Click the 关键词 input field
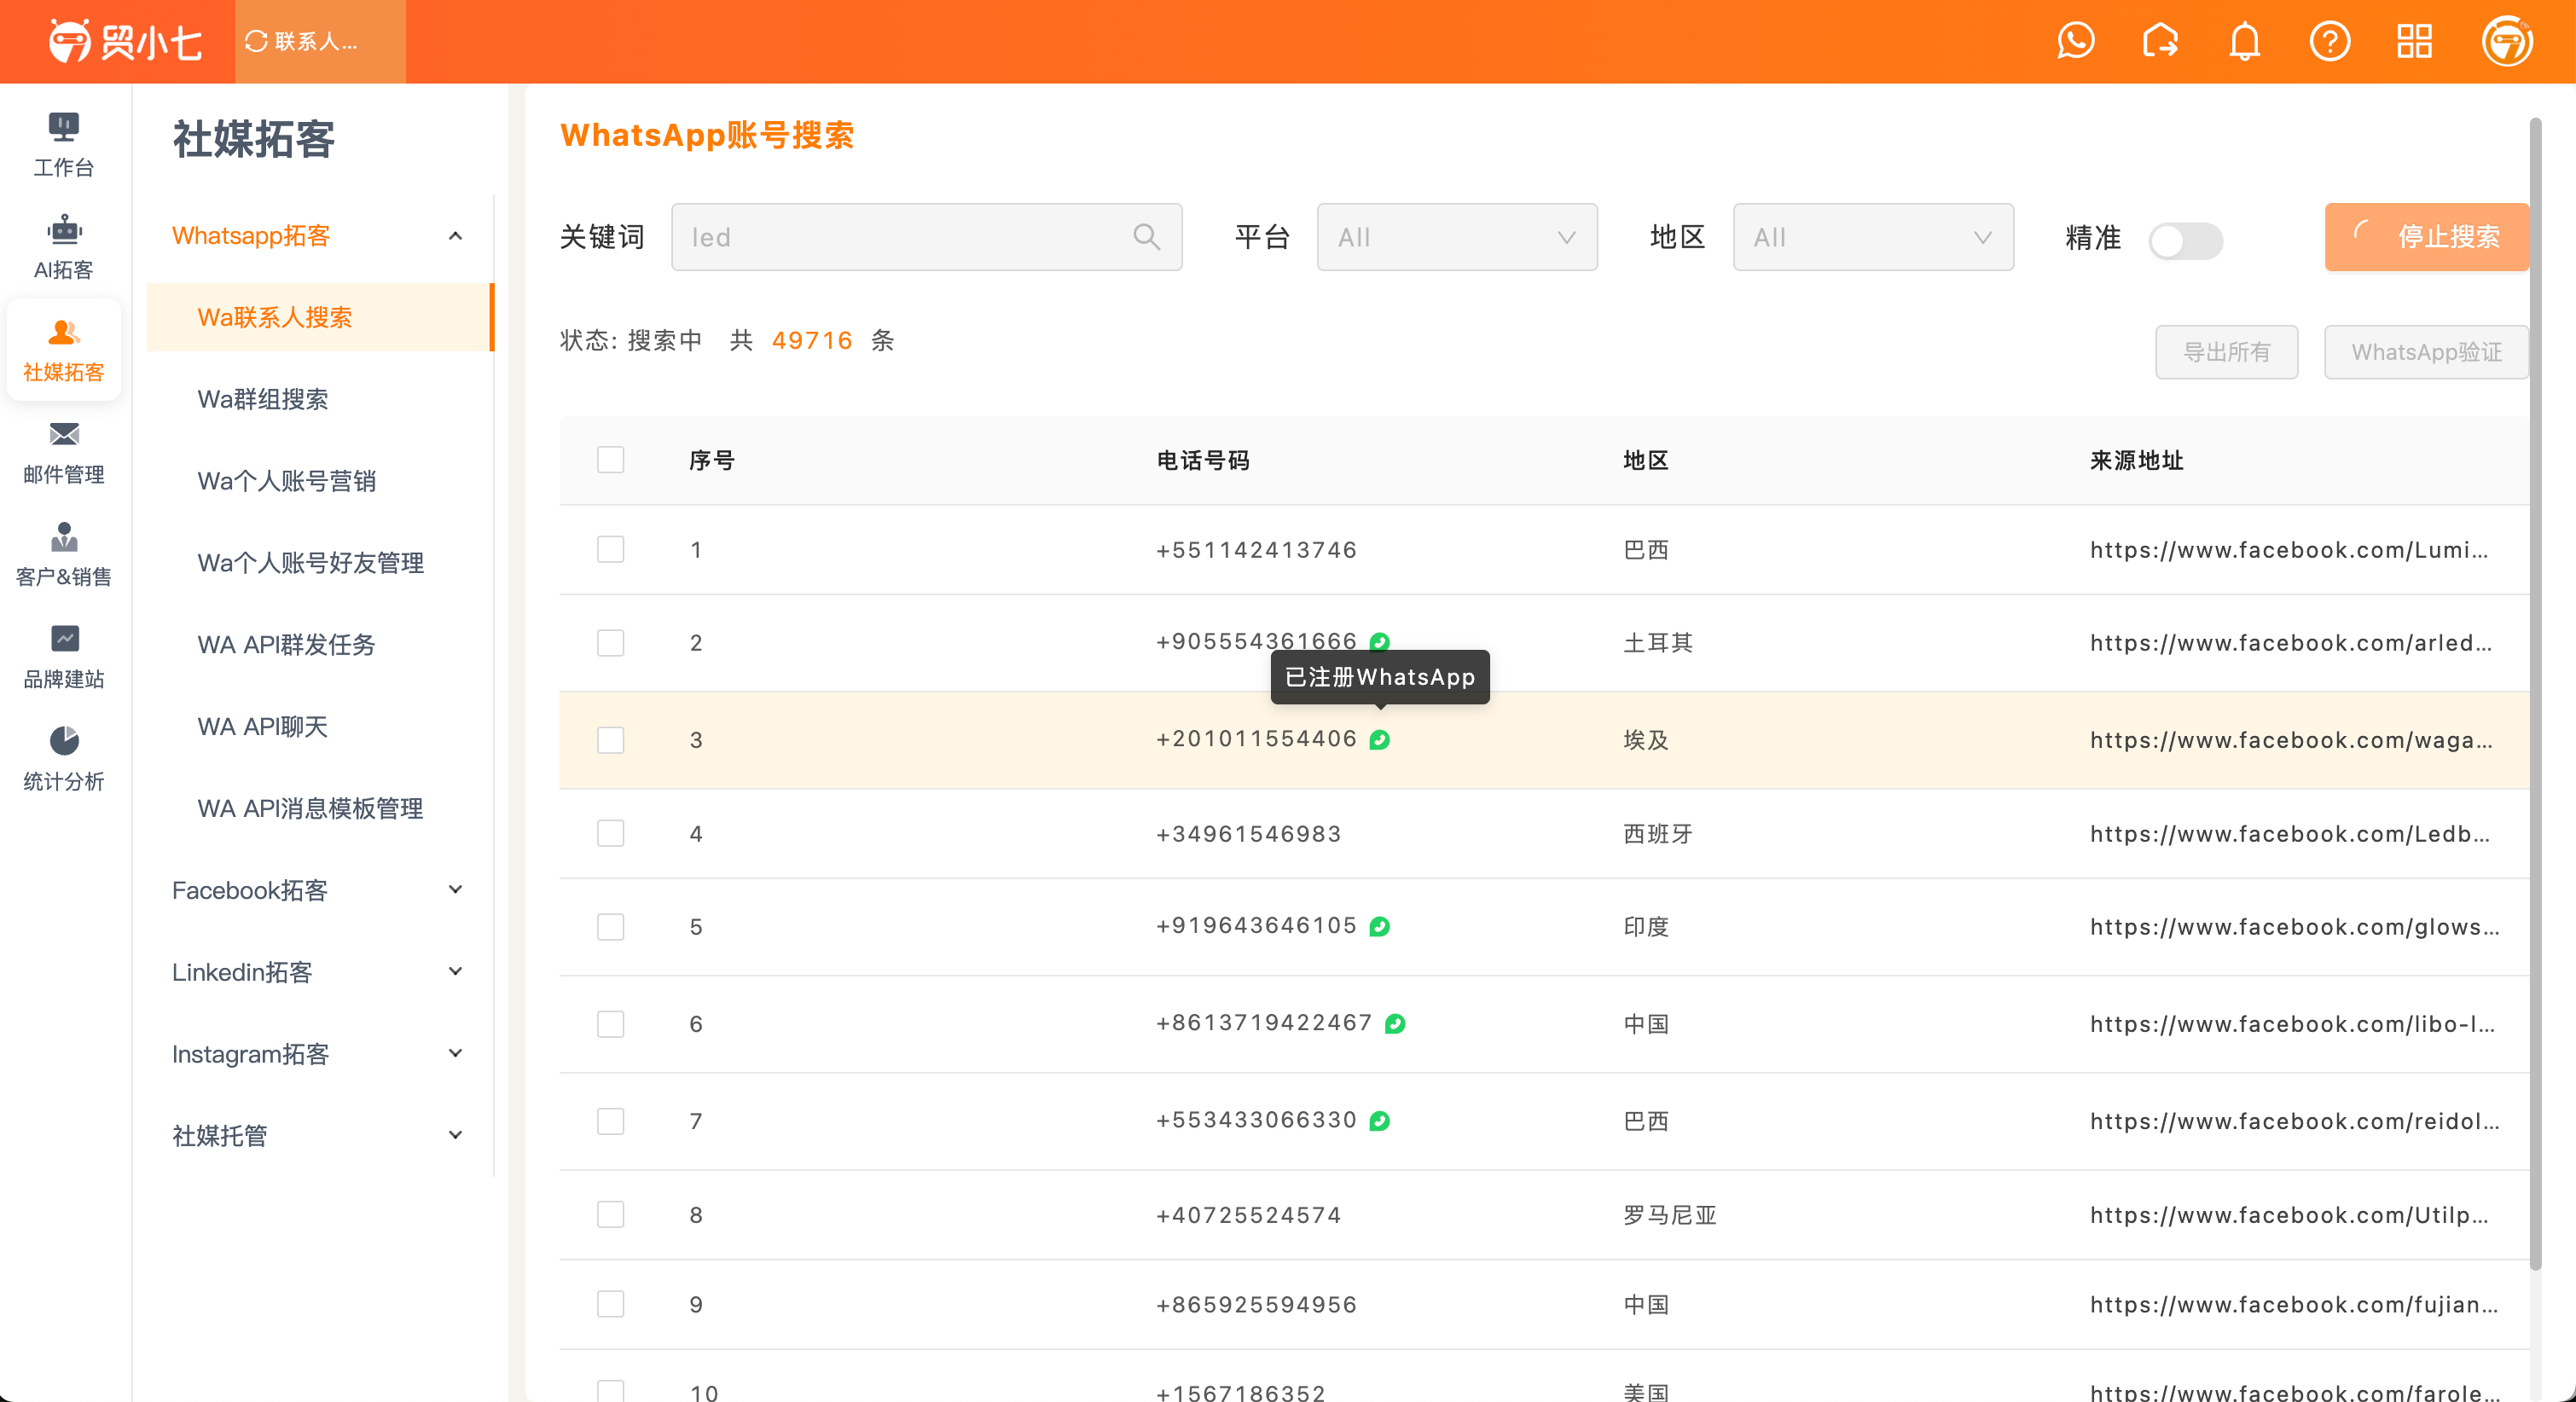Image resolution: width=2576 pixels, height=1402 pixels. 926,237
